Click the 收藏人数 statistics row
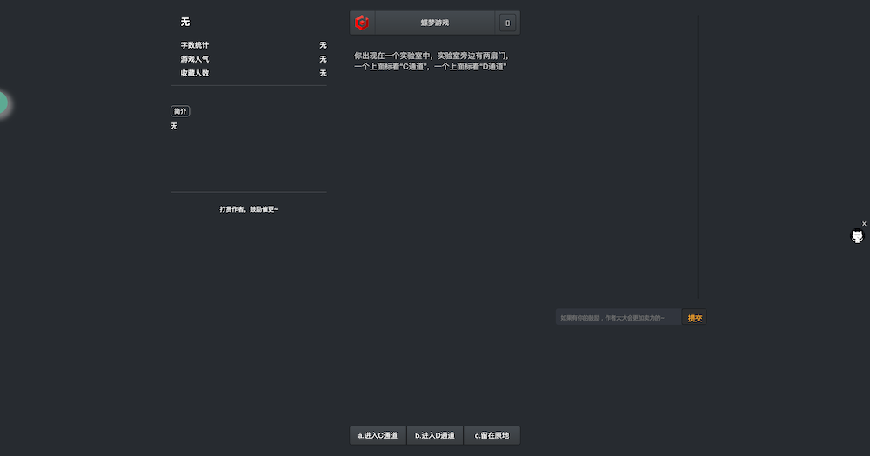The width and height of the screenshot is (870, 456). point(253,73)
